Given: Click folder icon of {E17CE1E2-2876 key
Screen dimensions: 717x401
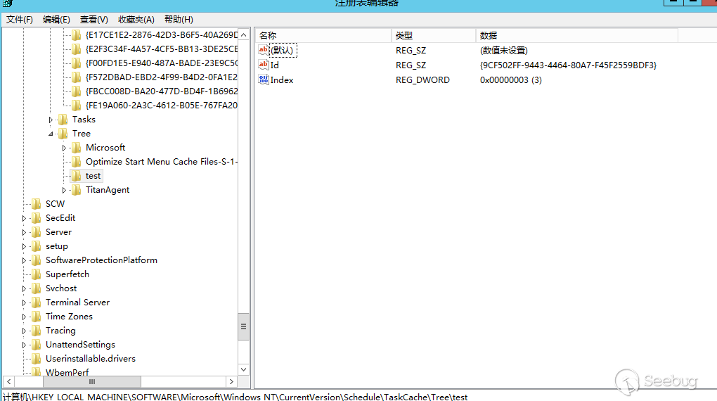Looking at the screenshot, I should pyautogui.click(x=77, y=35).
